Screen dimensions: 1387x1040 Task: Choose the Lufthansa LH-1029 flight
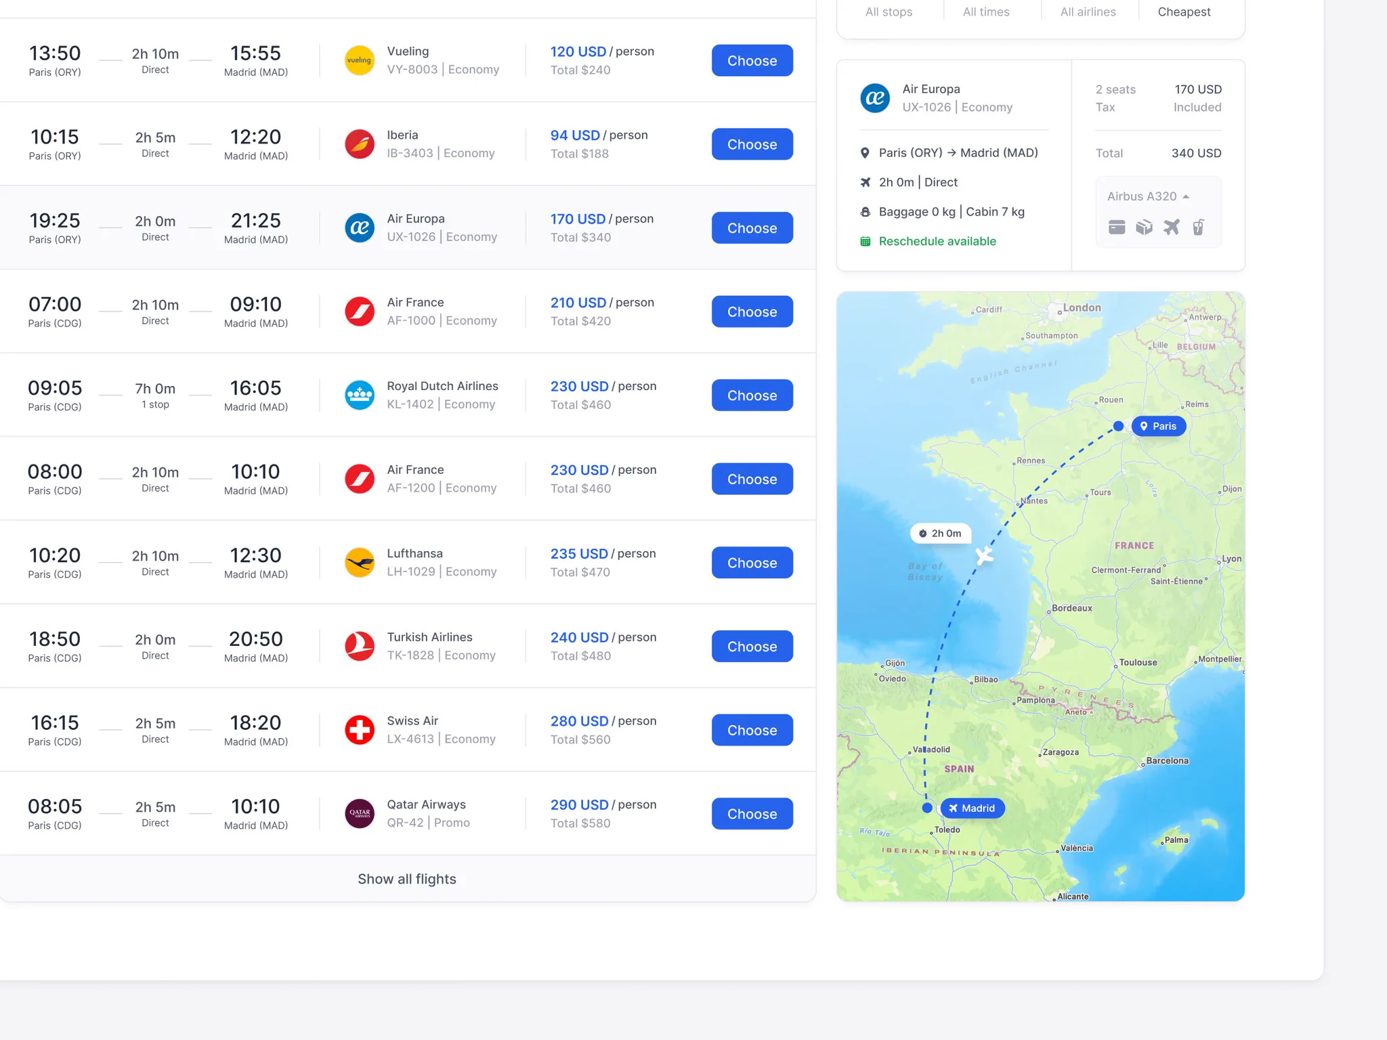click(752, 563)
